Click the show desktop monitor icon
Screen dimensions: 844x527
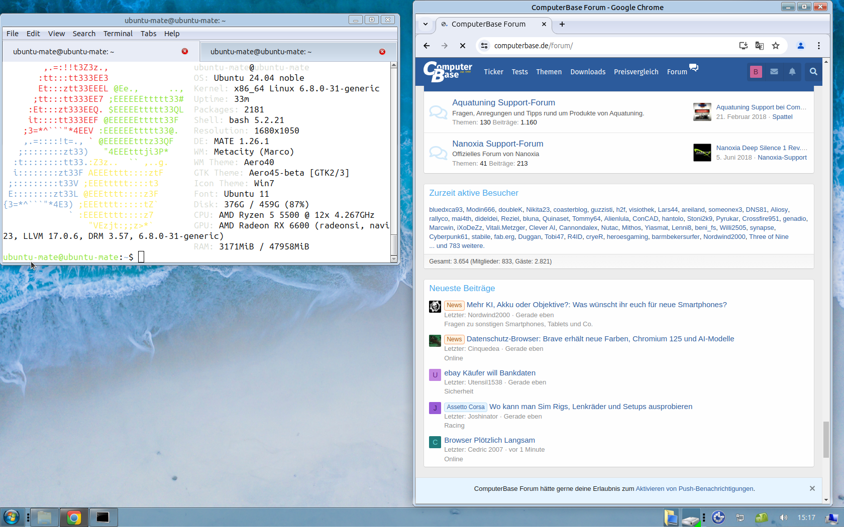pyautogui.click(x=831, y=518)
